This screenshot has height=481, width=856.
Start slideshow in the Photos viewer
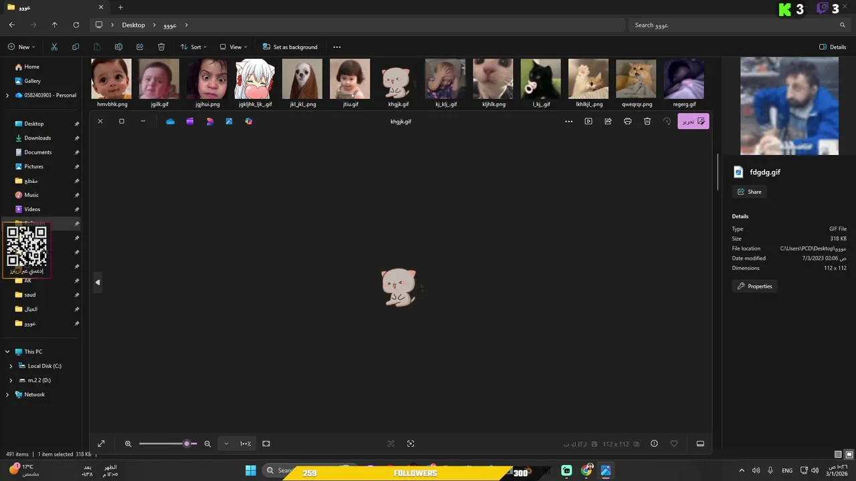(x=588, y=122)
